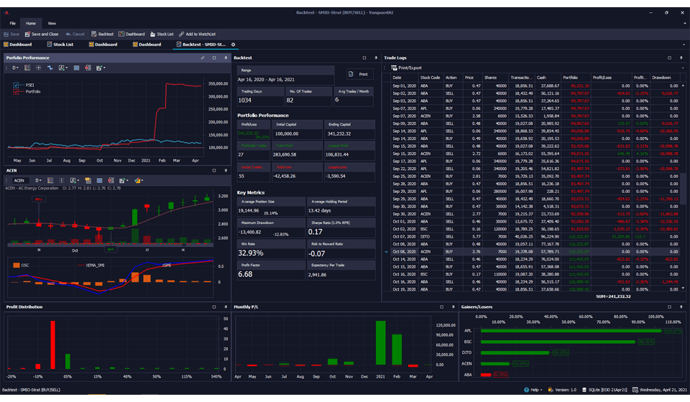Screen dimensions: 690x402
Task: Click the Print/Export icon in Trade Logs
Action: (x=394, y=68)
